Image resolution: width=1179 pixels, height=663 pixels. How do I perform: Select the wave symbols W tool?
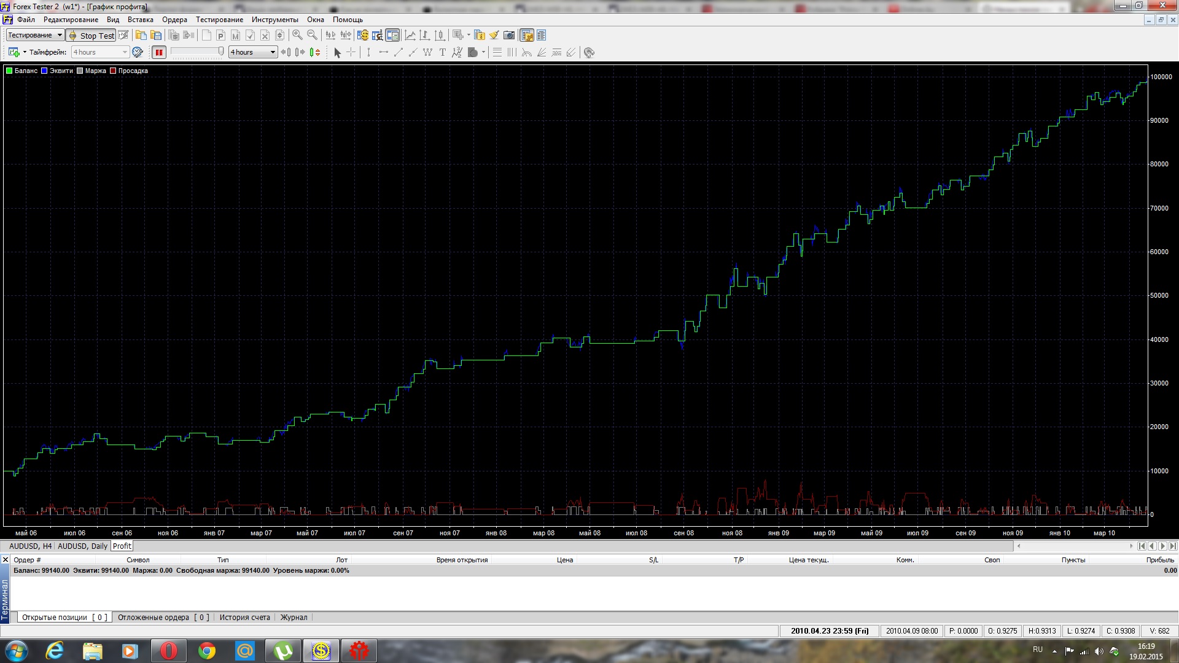(427, 52)
